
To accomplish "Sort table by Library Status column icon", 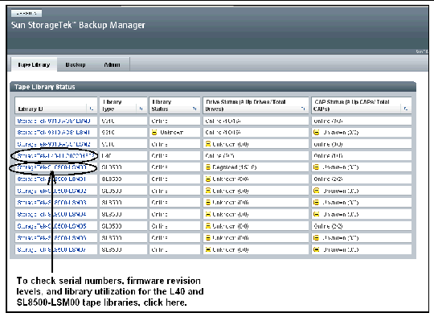I will pos(194,109).
